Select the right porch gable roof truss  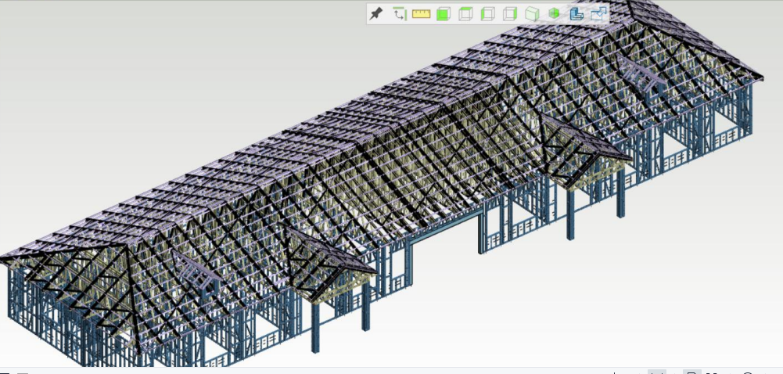(x=587, y=153)
